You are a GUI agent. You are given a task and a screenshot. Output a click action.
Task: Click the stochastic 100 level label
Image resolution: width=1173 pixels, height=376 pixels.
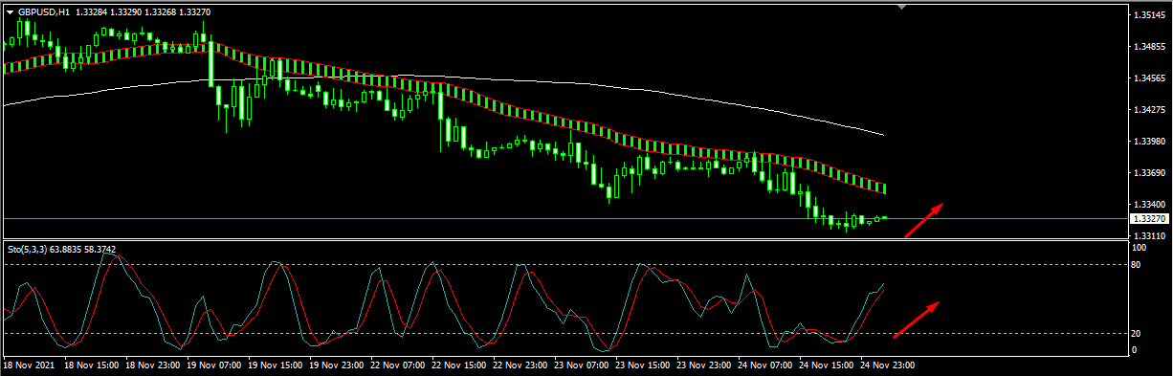point(1139,248)
